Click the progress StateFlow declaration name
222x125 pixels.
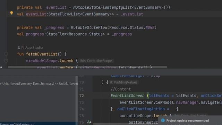35,34
